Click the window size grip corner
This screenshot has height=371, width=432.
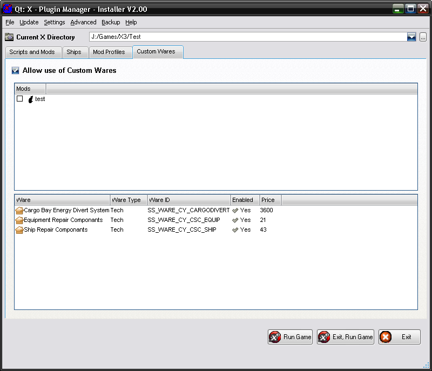coord(426,365)
